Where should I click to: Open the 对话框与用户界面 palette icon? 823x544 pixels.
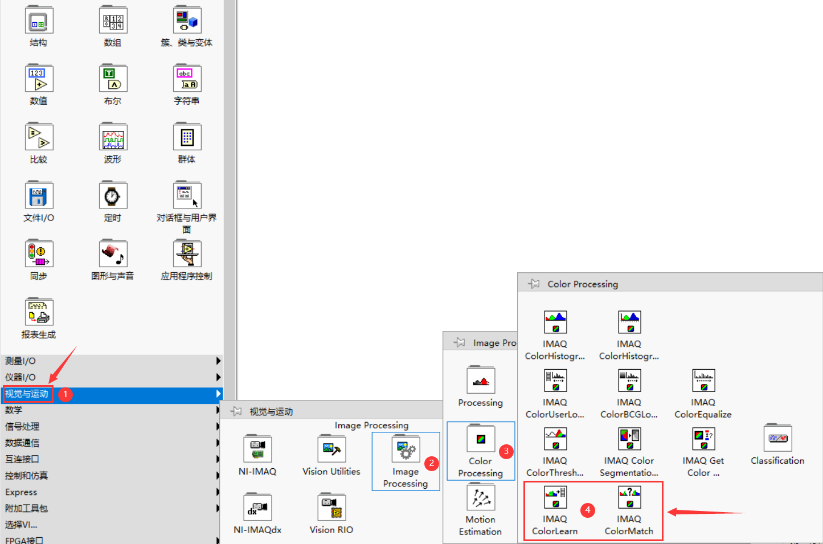187,195
